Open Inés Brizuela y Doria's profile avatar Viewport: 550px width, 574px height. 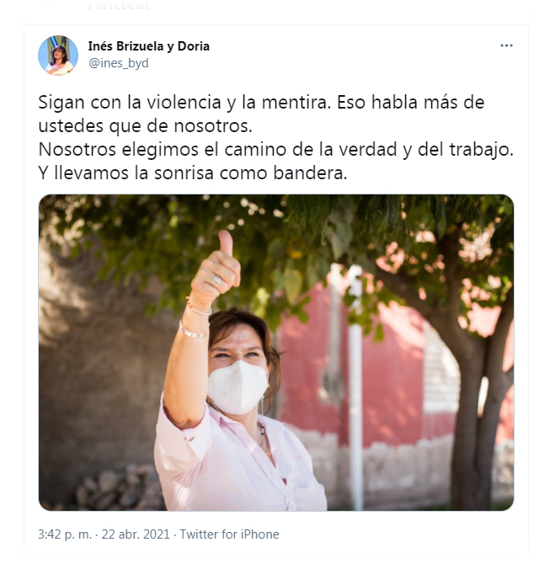point(58,56)
